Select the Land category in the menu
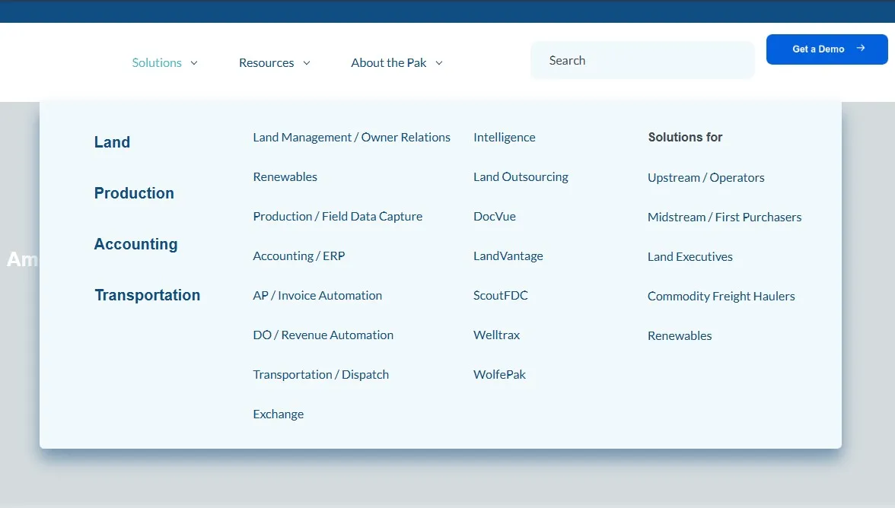The image size is (895, 508). 111,141
